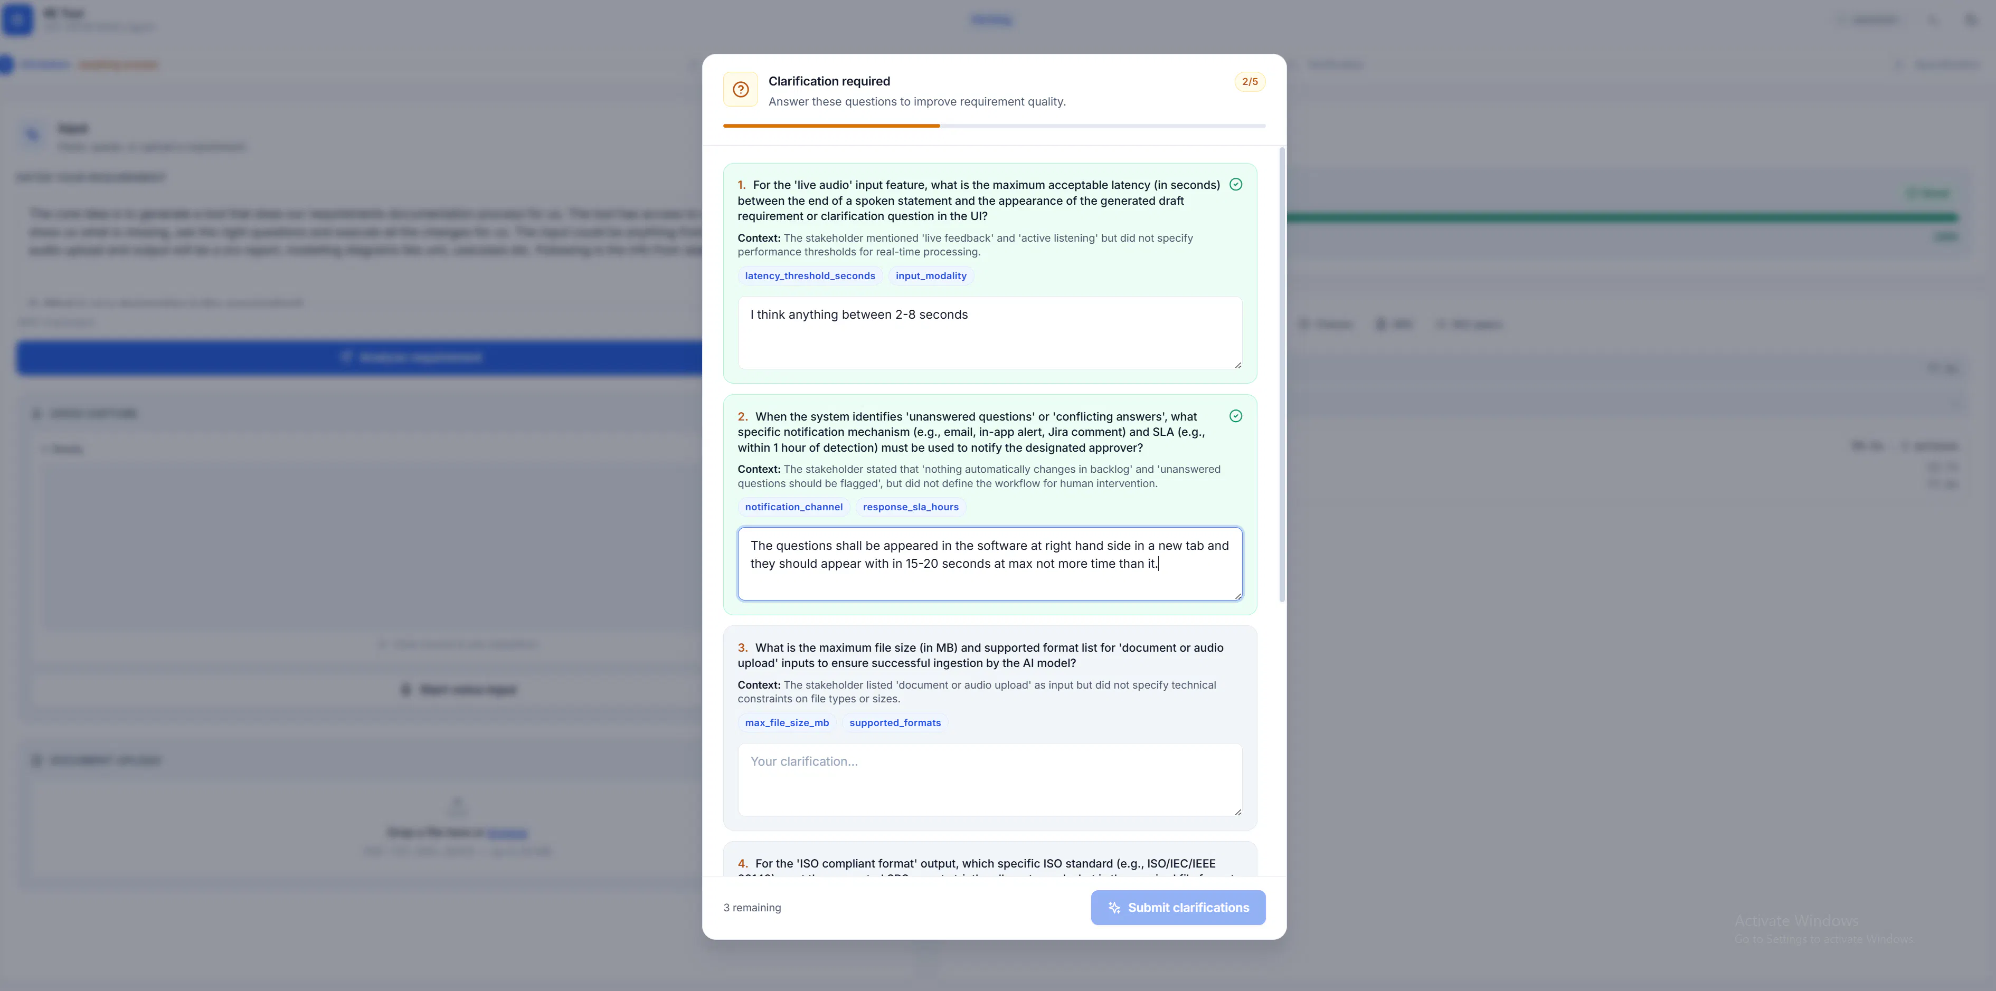Screen dimensions: 1996x991
Task: Click the 2/5 progress badge
Action: click(1249, 81)
